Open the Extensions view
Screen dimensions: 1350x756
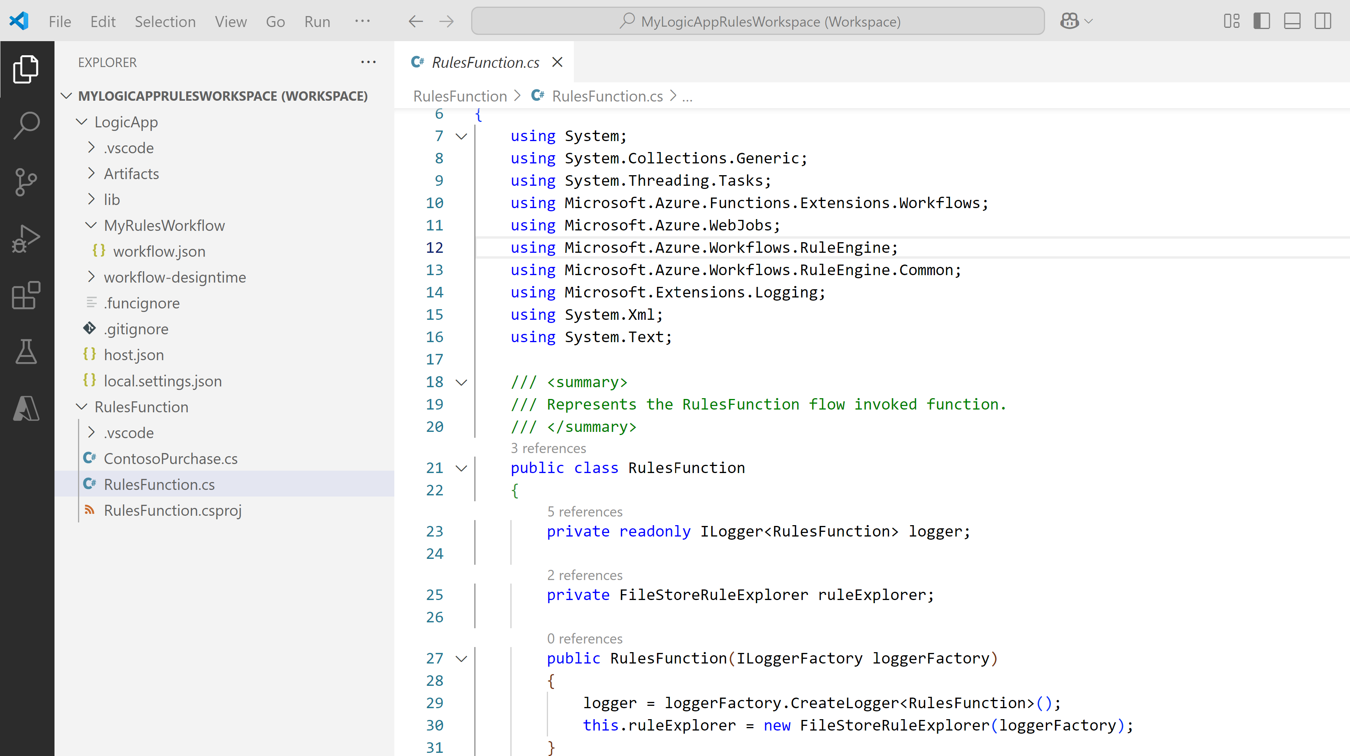(x=26, y=295)
